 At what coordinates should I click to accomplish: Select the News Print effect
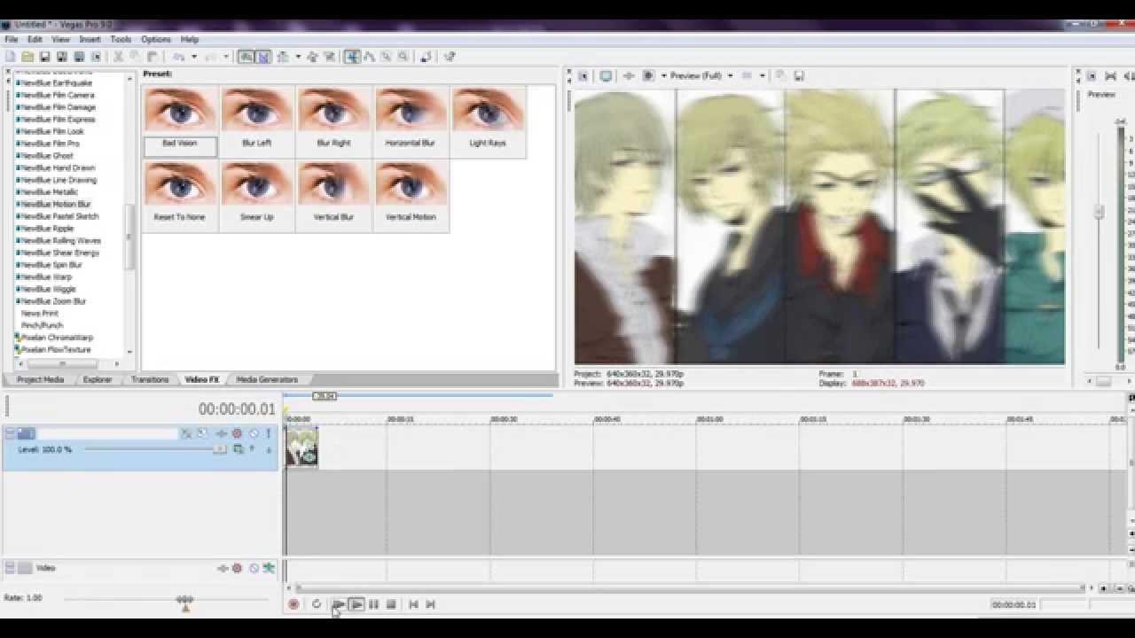click(x=40, y=314)
